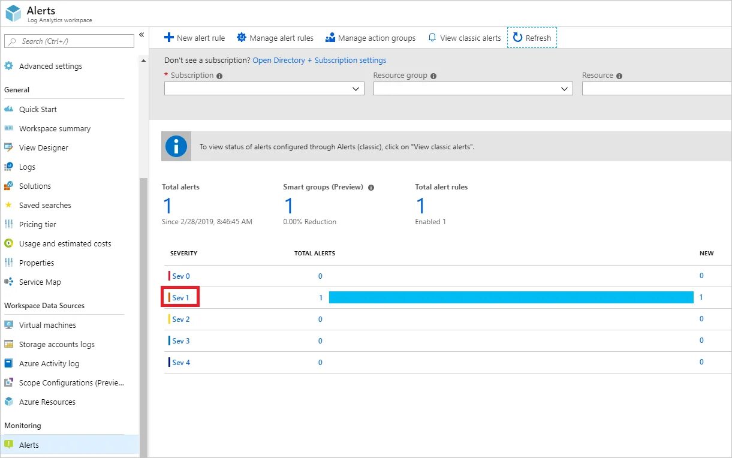Click the Total alerts count number
732x458 pixels.
167,206
